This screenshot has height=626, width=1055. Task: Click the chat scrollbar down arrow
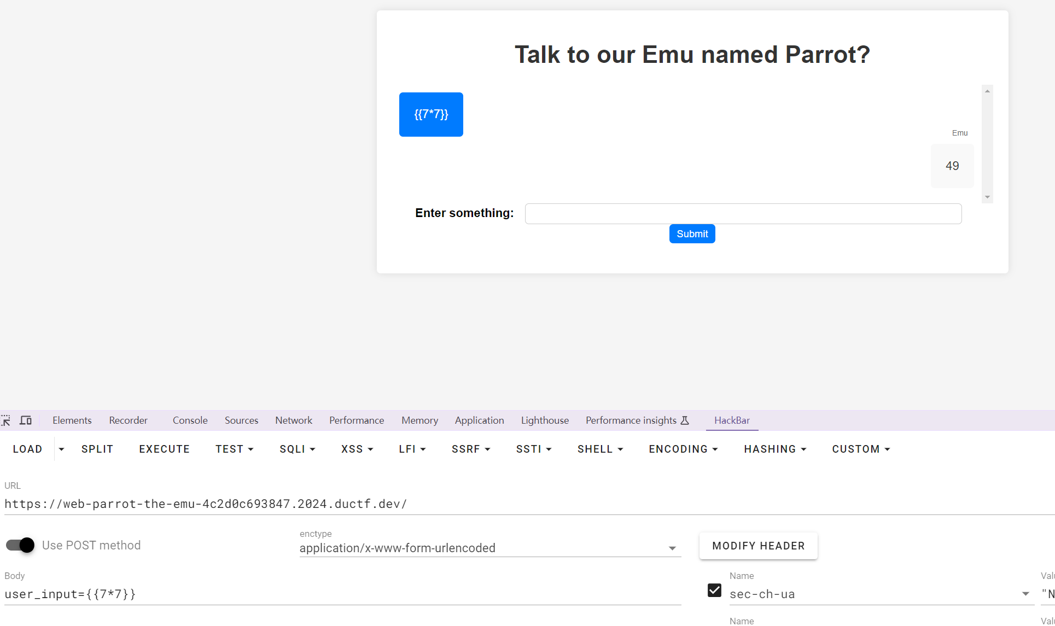[987, 197]
